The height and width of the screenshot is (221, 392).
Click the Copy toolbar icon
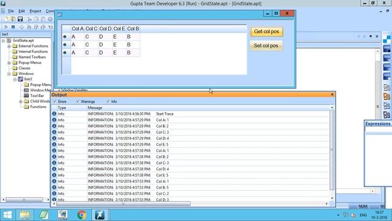pyautogui.click(x=36, y=19)
